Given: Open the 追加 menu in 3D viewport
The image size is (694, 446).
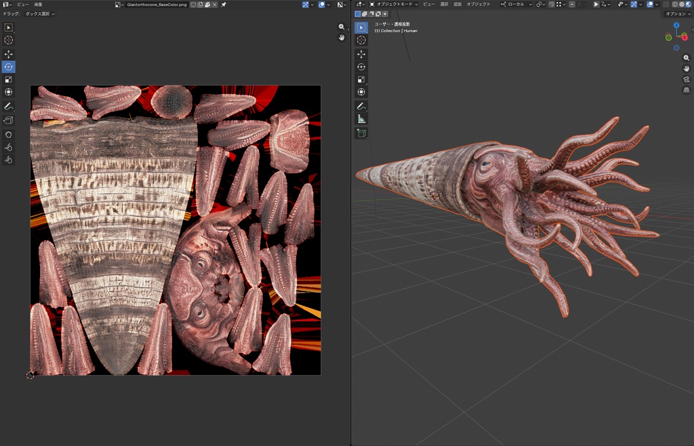Looking at the screenshot, I should pos(457,5).
